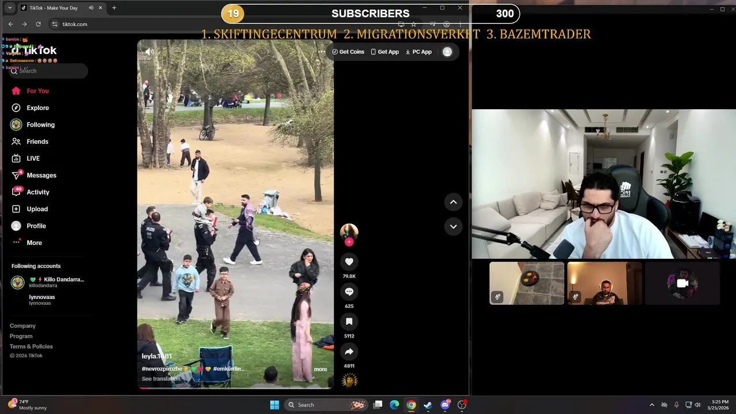Mute the TikTok tab audio icon
This screenshot has height=414, width=736.
pyautogui.click(x=91, y=8)
